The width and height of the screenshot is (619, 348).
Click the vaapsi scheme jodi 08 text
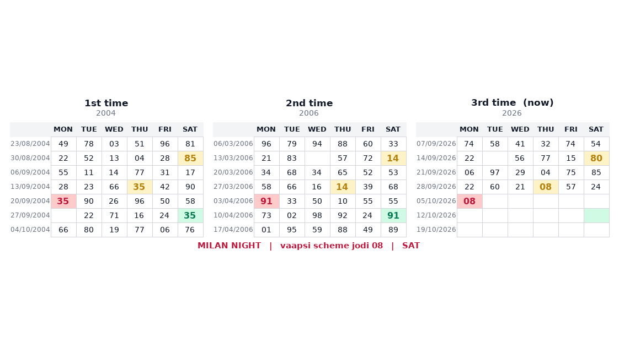[332, 246]
